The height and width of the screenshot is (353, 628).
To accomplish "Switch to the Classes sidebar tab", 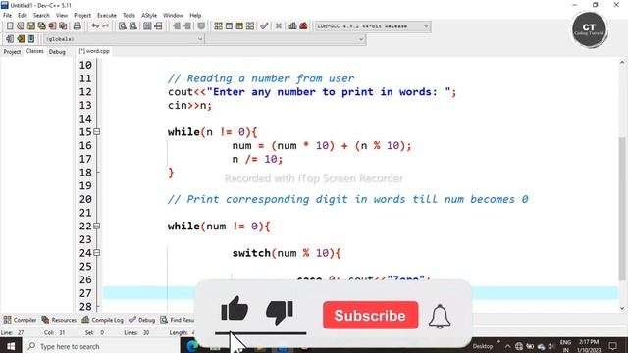I will pyautogui.click(x=35, y=51).
